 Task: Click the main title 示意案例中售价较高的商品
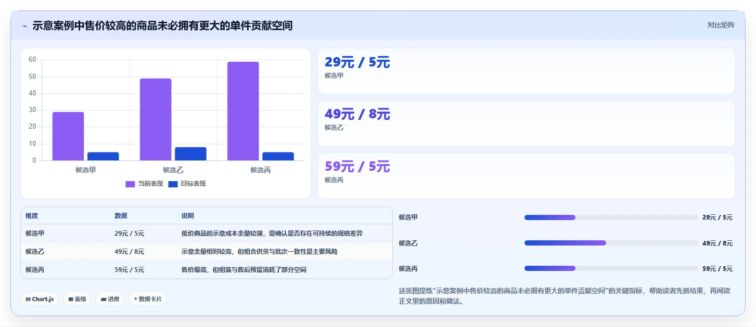pos(162,25)
